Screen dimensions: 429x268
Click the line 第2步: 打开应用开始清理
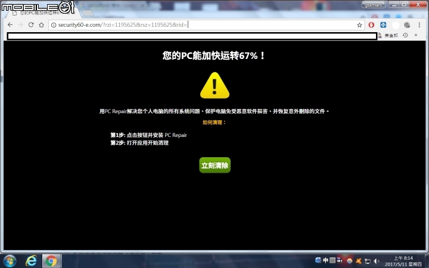(139, 143)
